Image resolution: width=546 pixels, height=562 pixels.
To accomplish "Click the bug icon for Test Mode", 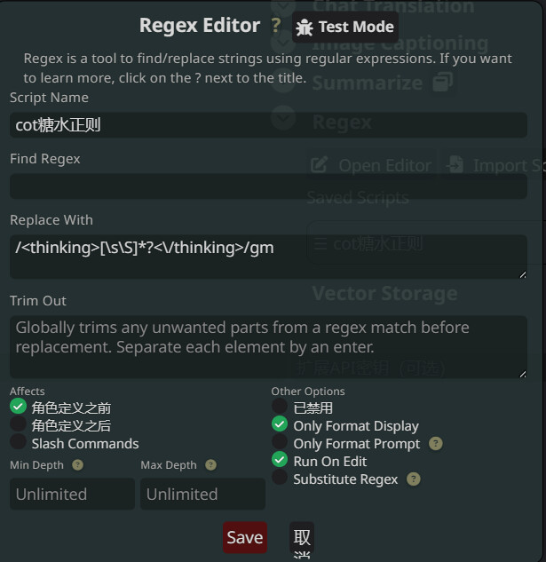I will tap(305, 27).
